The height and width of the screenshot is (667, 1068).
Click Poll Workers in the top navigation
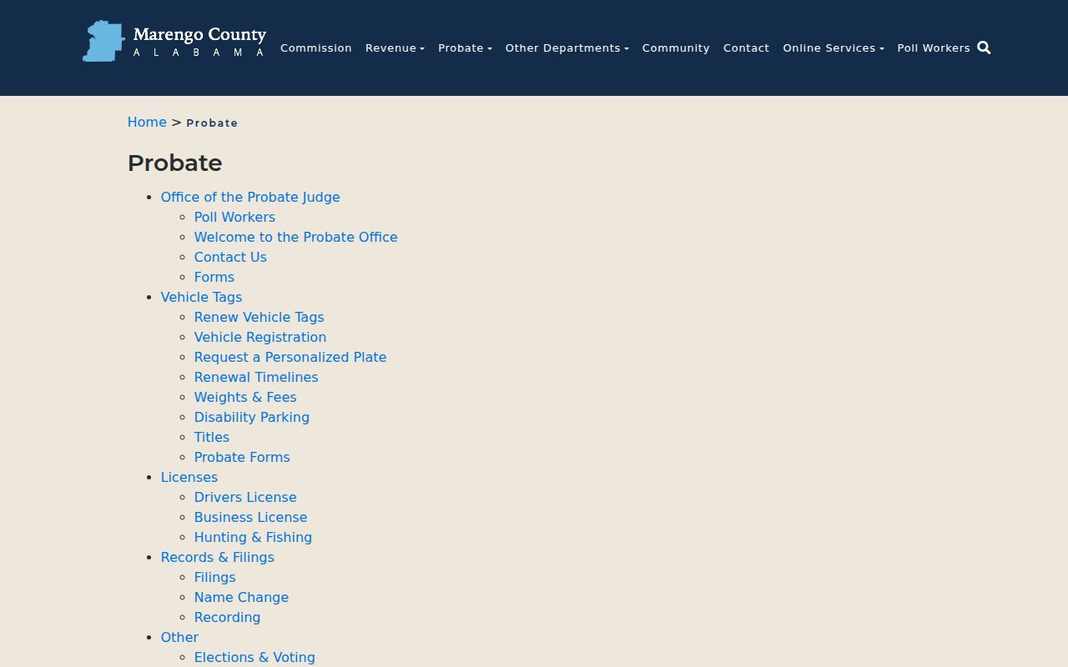[x=933, y=48]
